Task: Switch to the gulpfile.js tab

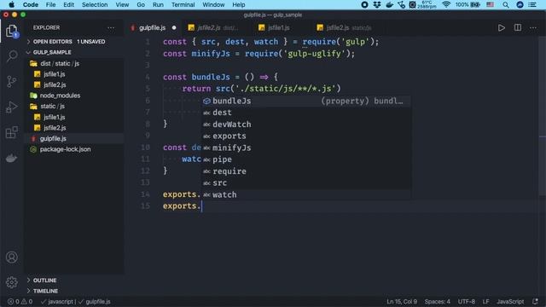Action: (x=154, y=28)
